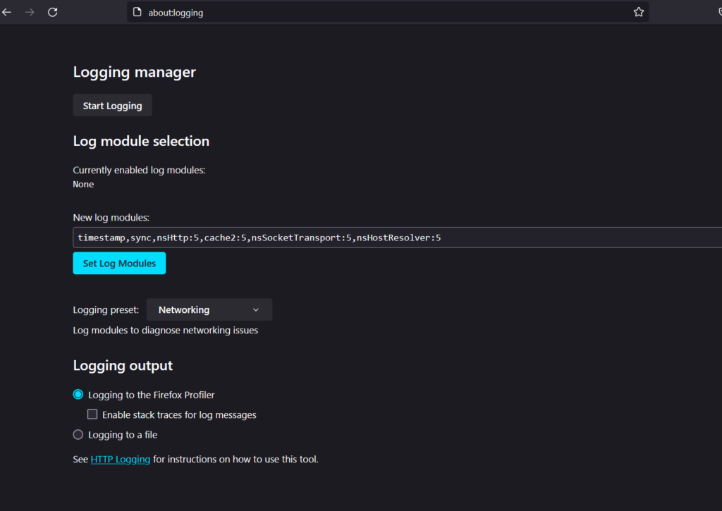Open the Logging preset dropdown
Screen dimensions: 722x511
click(x=209, y=309)
